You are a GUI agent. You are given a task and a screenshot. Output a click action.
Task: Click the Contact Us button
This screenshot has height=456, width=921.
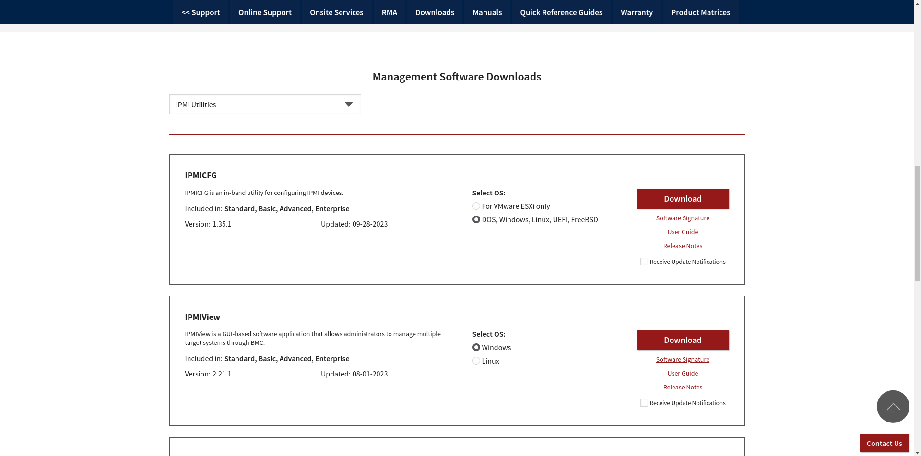(x=884, y=443)
